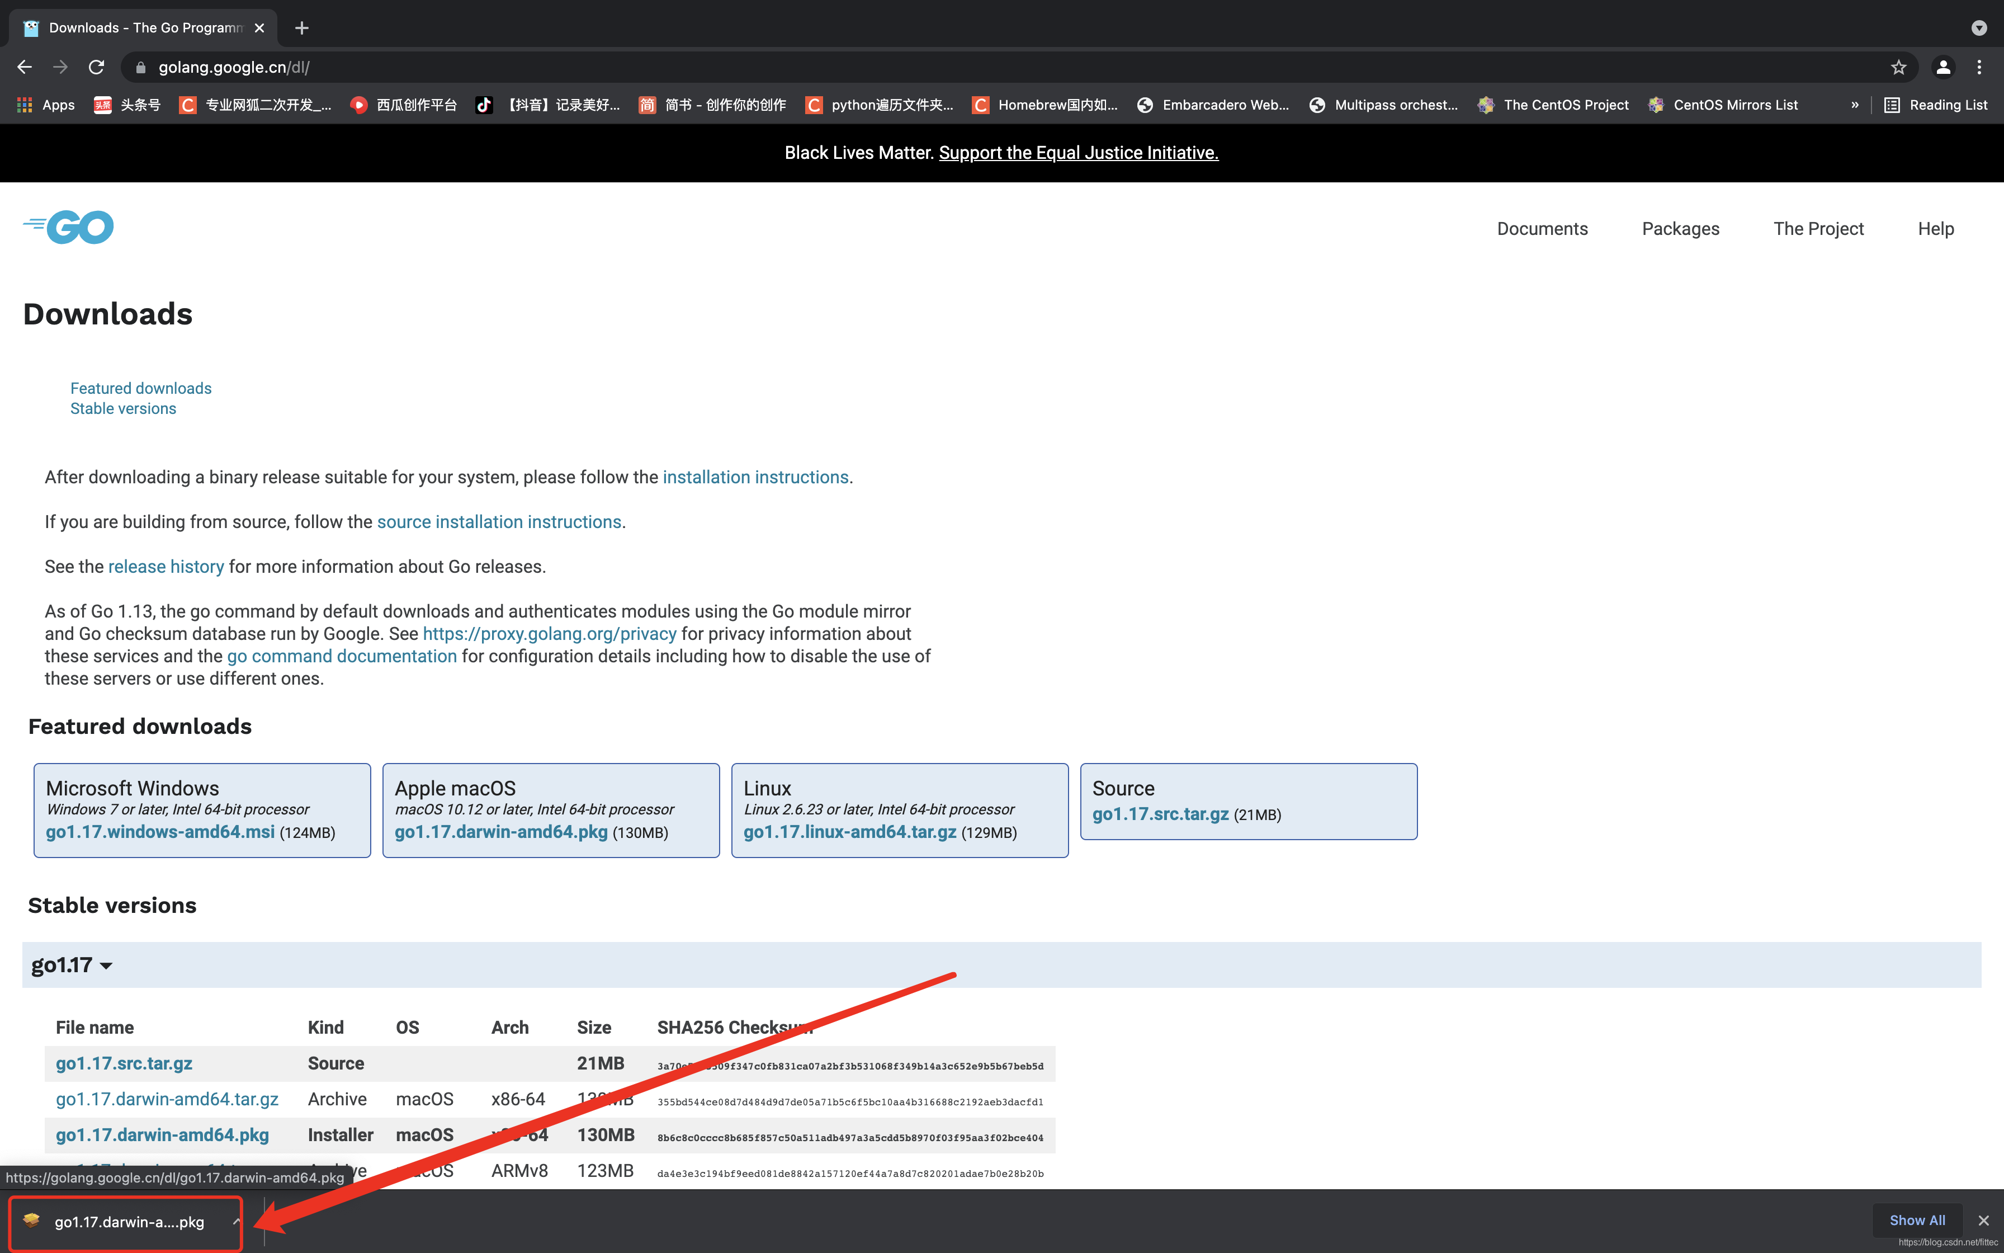The width and height of the screenshot is (2004, 1253).
Task: Open options chevron for downloaded pkg file
Action: [237, 1222]
